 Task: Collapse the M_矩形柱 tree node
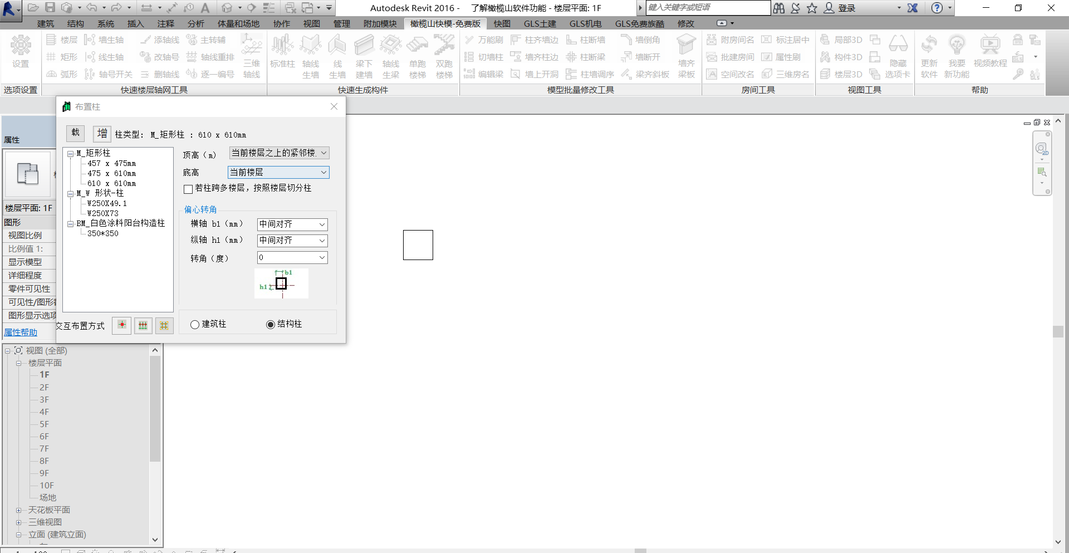pyautogui.click(x=71, y=154)
